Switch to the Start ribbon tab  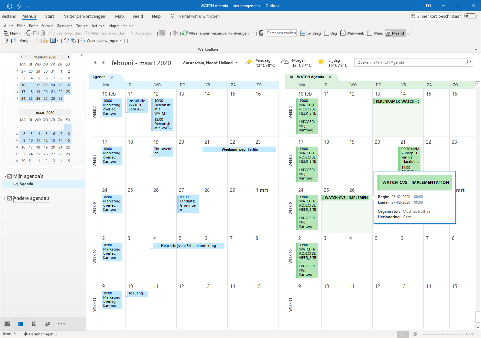[x=49, y=16]
